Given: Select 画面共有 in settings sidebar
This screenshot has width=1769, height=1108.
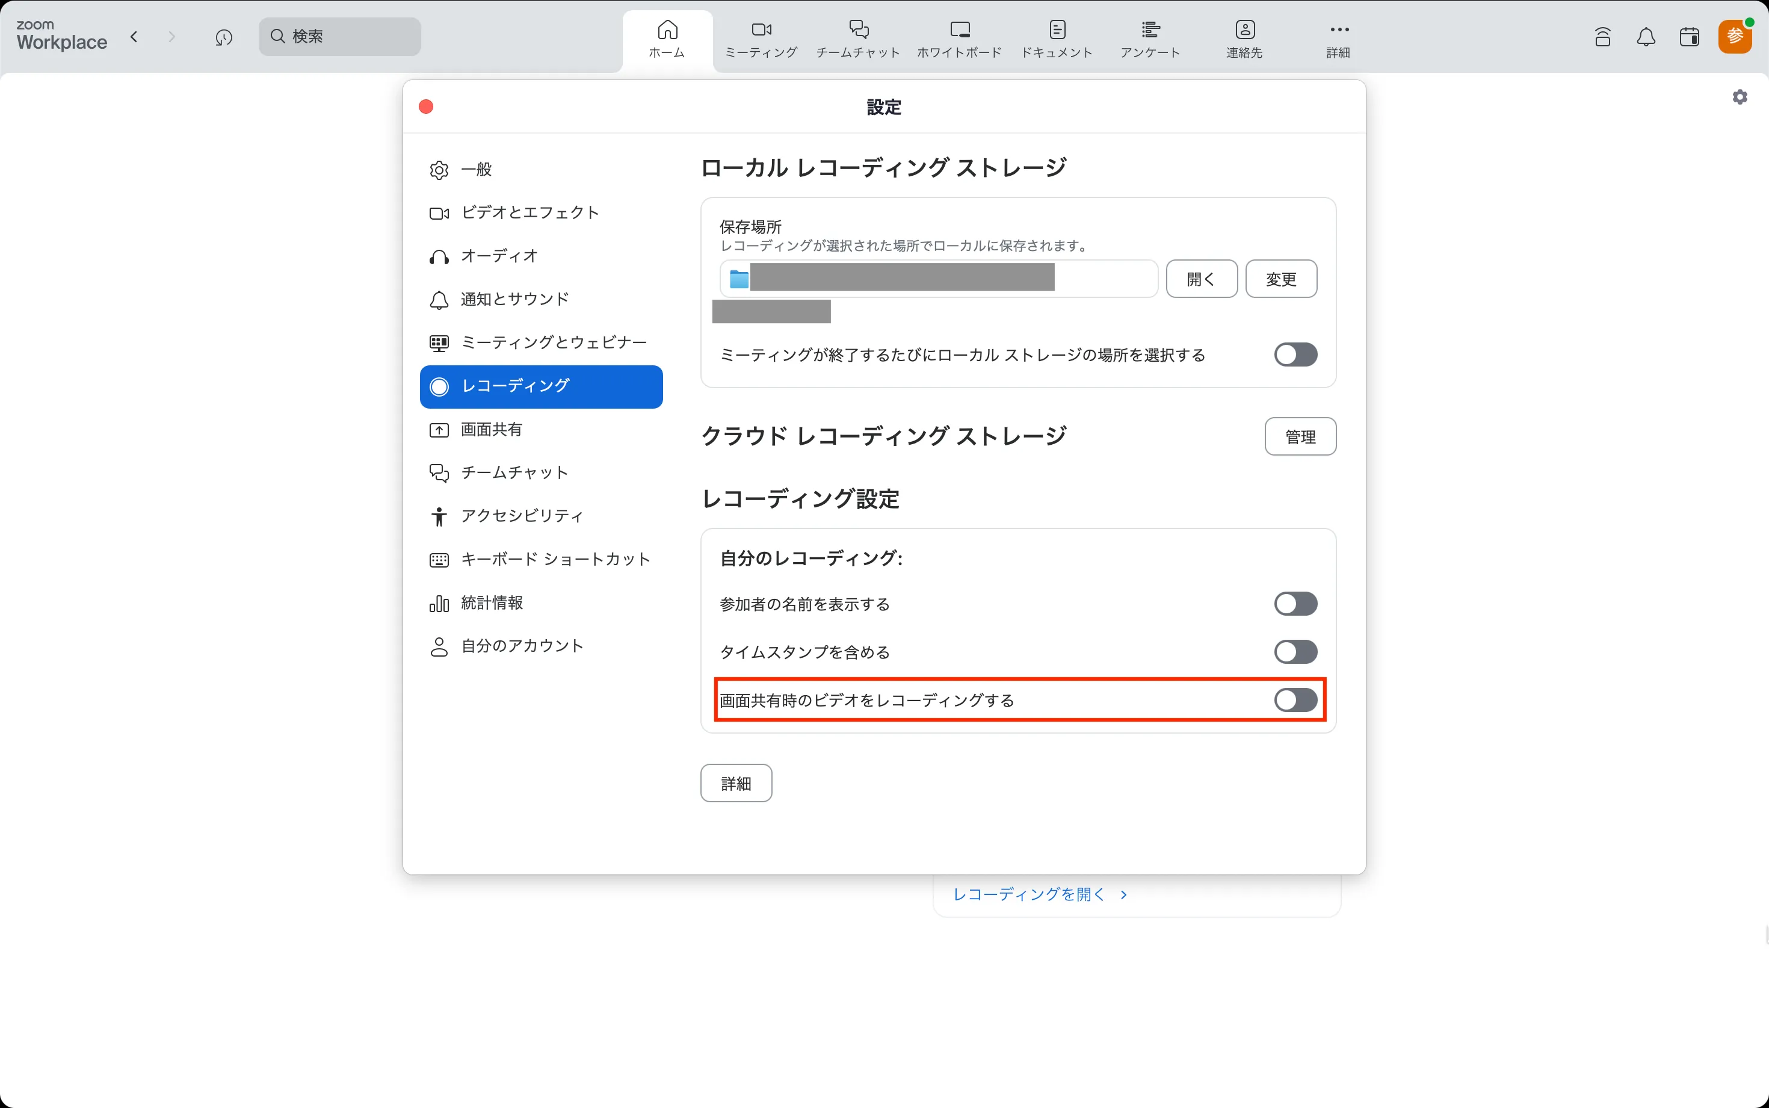Looking at the screenshot, I should (x=491, y=430).
